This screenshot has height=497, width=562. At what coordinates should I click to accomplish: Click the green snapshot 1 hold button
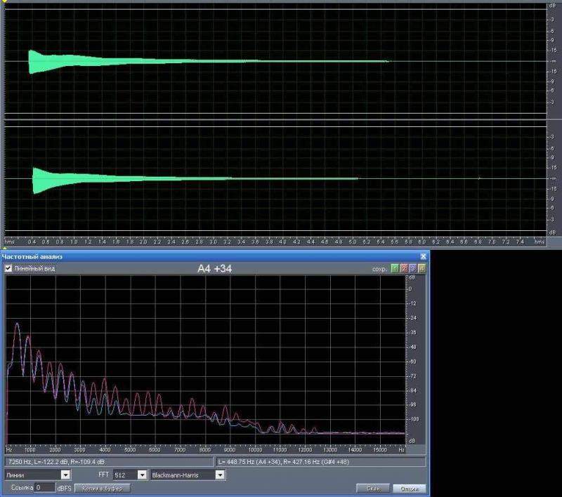[395, 269]
